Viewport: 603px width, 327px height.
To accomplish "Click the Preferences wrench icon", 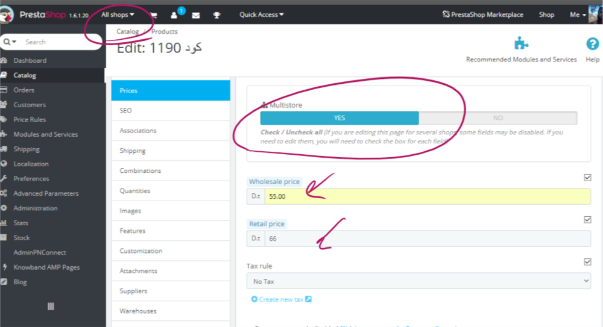I will pos(4,178).
